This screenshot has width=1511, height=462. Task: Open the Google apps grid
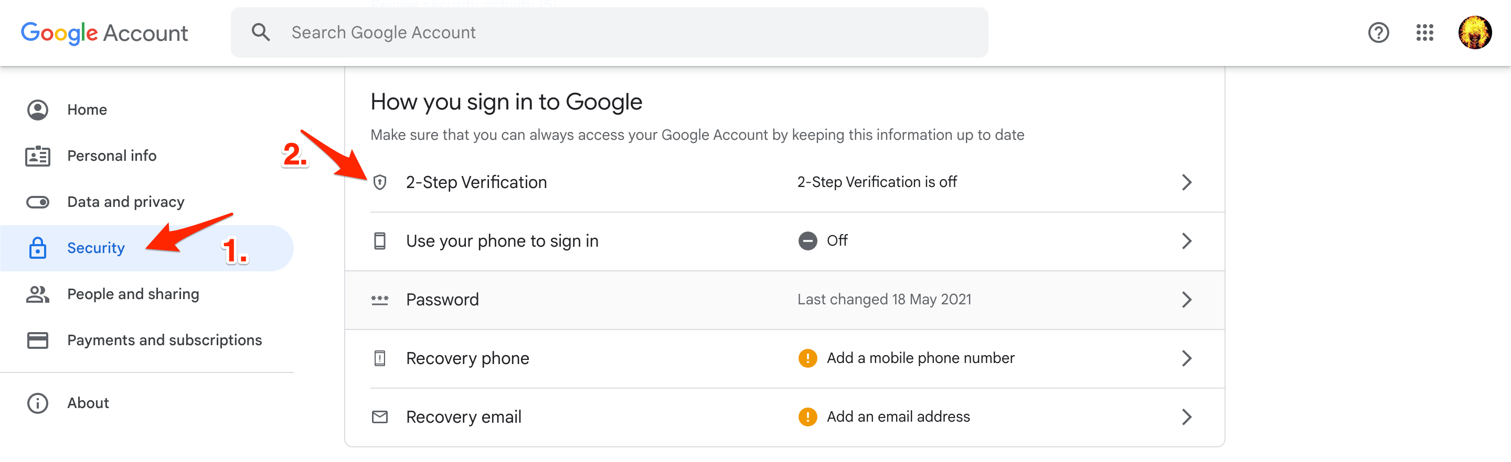pos(1424,33)
